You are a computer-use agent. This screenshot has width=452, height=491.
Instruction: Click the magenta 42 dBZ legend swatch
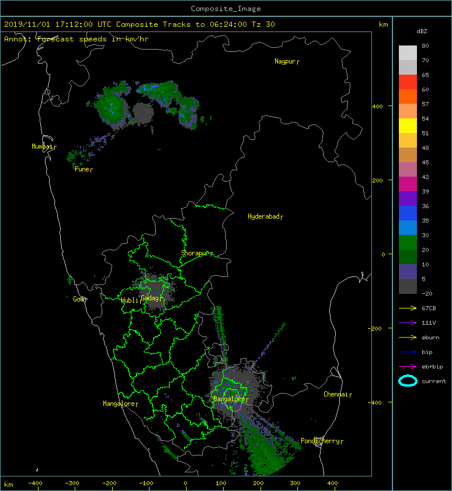(x=408, y=184)
